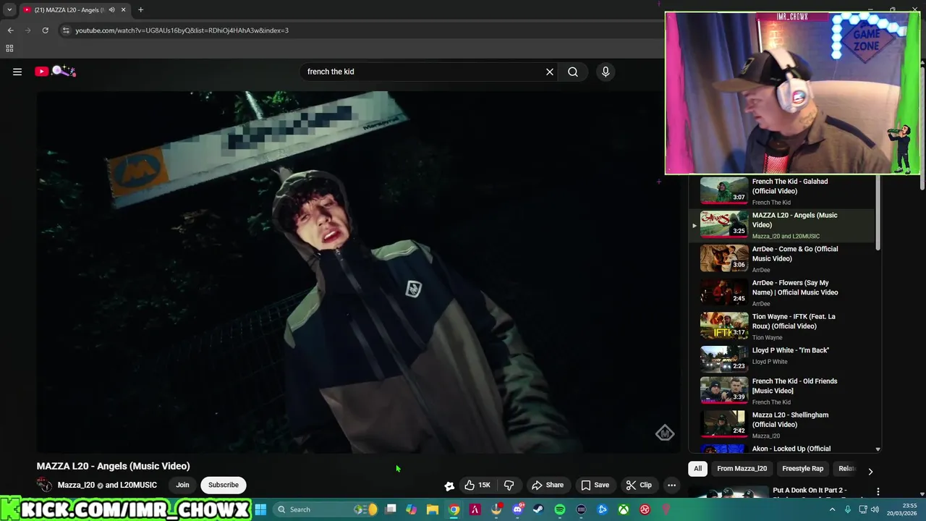Screen dimensions: 926x521
Task: Open the clock showing 23:55
Action: click(904, 509)
